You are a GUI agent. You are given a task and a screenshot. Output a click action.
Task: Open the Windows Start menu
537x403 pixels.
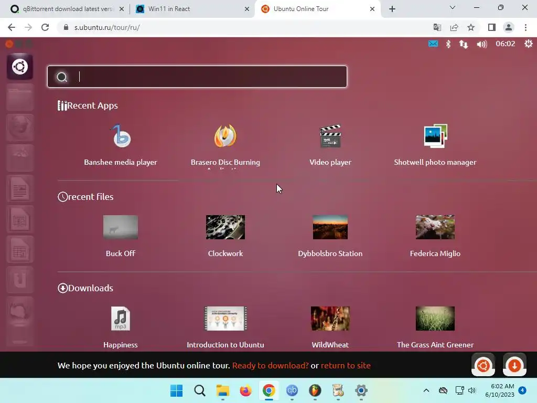pyautogui.click(x=176, y=390)
